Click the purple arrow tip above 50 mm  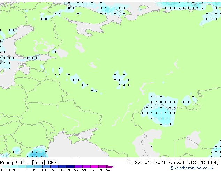pos(110,166)
